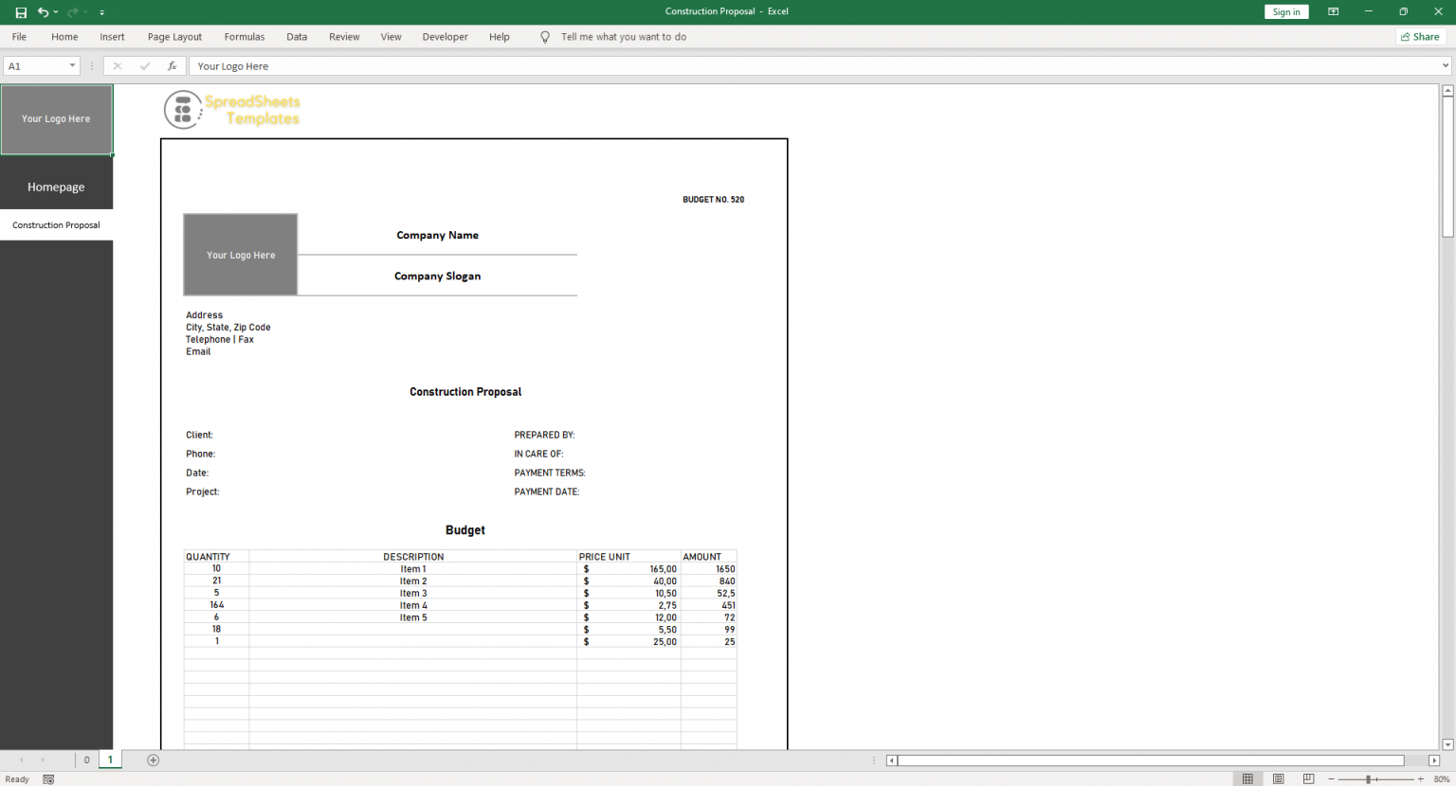Switch to Page Layout view icon in status bar
The height and width of the screenshot is (786, 1456).
pyautogui.click(x=1278, y=778)
